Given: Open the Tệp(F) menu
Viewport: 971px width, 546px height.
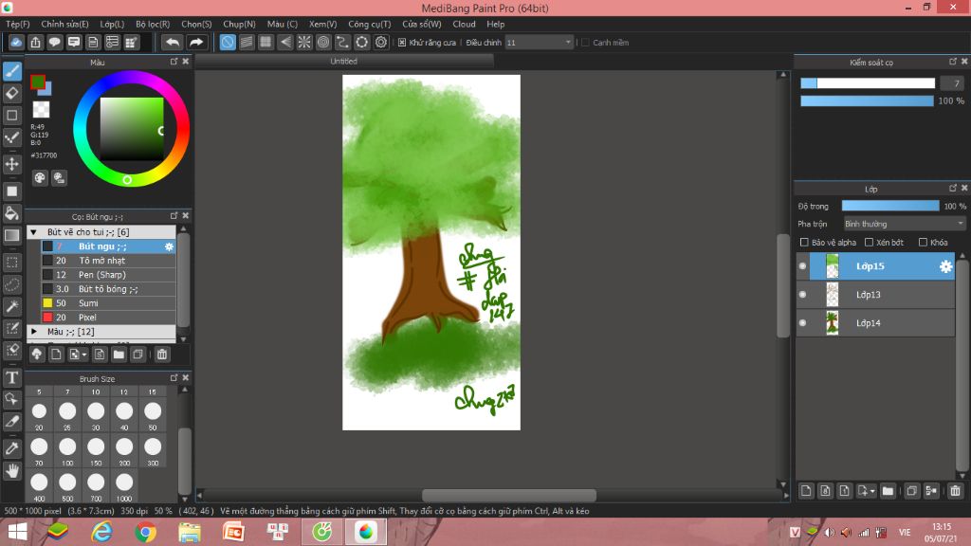Looking at the screenshot, I should point(18,24).
